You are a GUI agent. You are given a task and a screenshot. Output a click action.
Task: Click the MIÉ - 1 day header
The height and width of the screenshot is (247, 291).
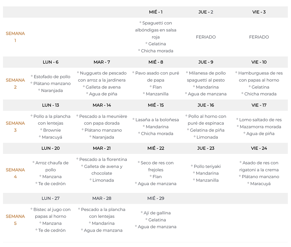(156, 12)
